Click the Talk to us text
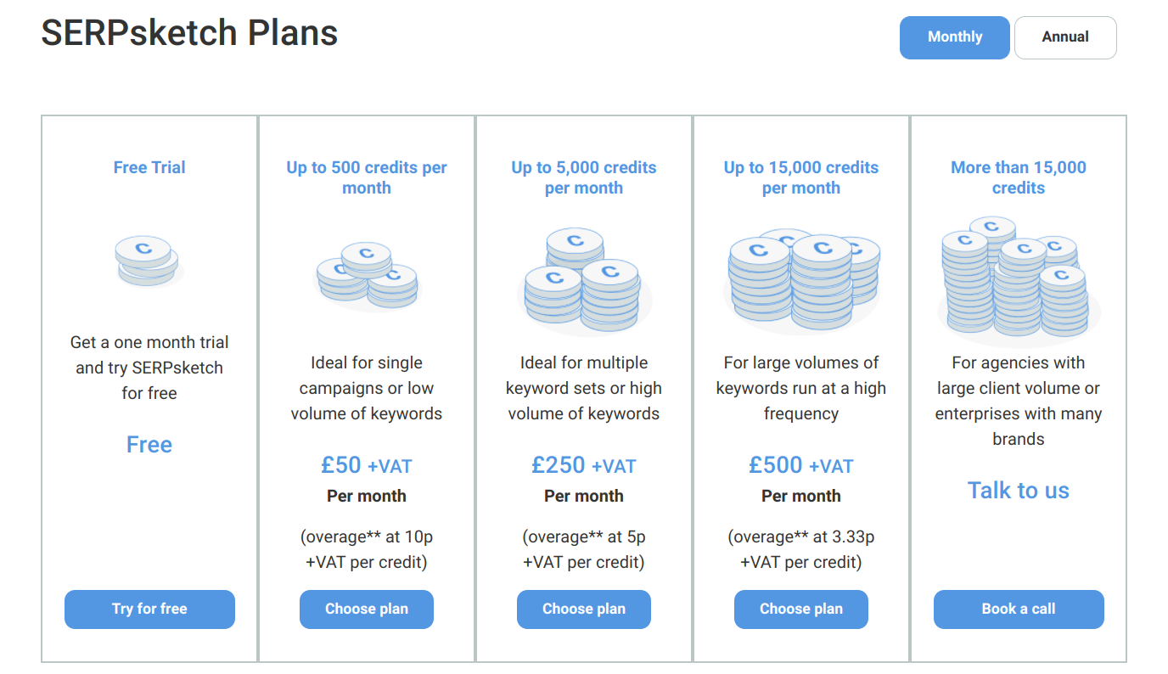The height and width of the screenshot is (674, 1168). (x=1019, y=491)
